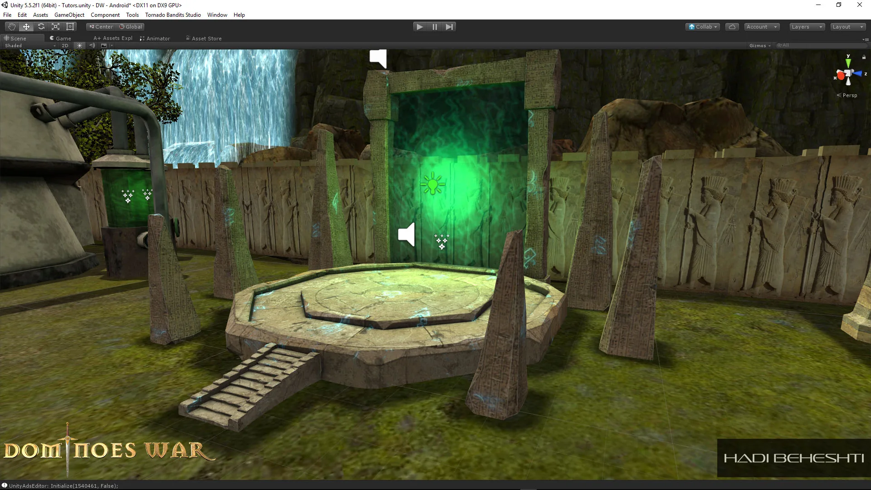Switch to the Asset Store tab
Screen dimensions: 871x490
coord(204,39)
